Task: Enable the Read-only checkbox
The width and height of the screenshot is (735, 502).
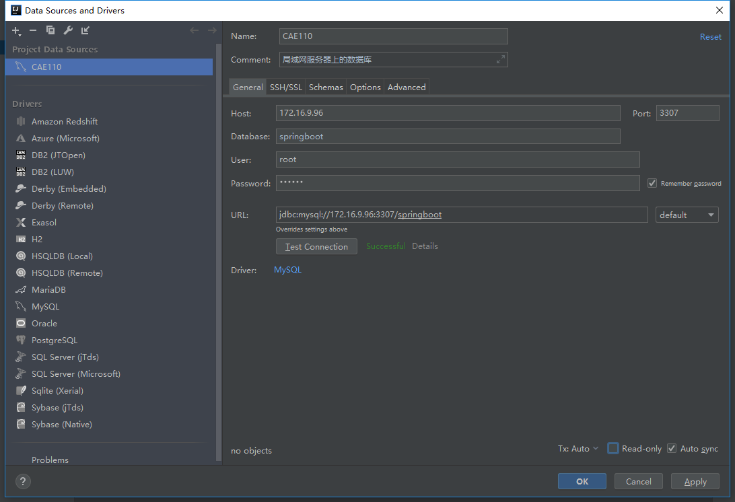Action: tap(613, 449)
